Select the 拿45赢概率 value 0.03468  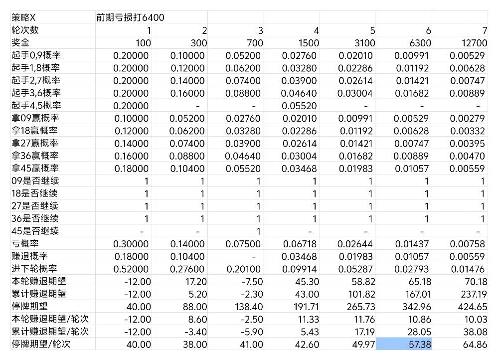[299, 169]
